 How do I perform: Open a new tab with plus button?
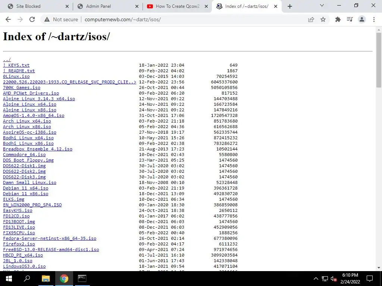(x=289, y=6)
